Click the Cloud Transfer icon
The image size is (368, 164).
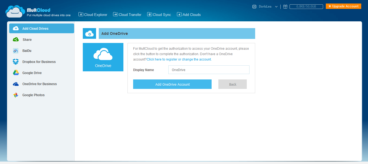(115, 14)
